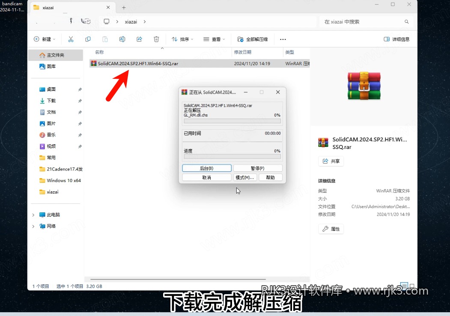
Task: Expand the 此电脑 tree node
Action: [x=33, y=215]
